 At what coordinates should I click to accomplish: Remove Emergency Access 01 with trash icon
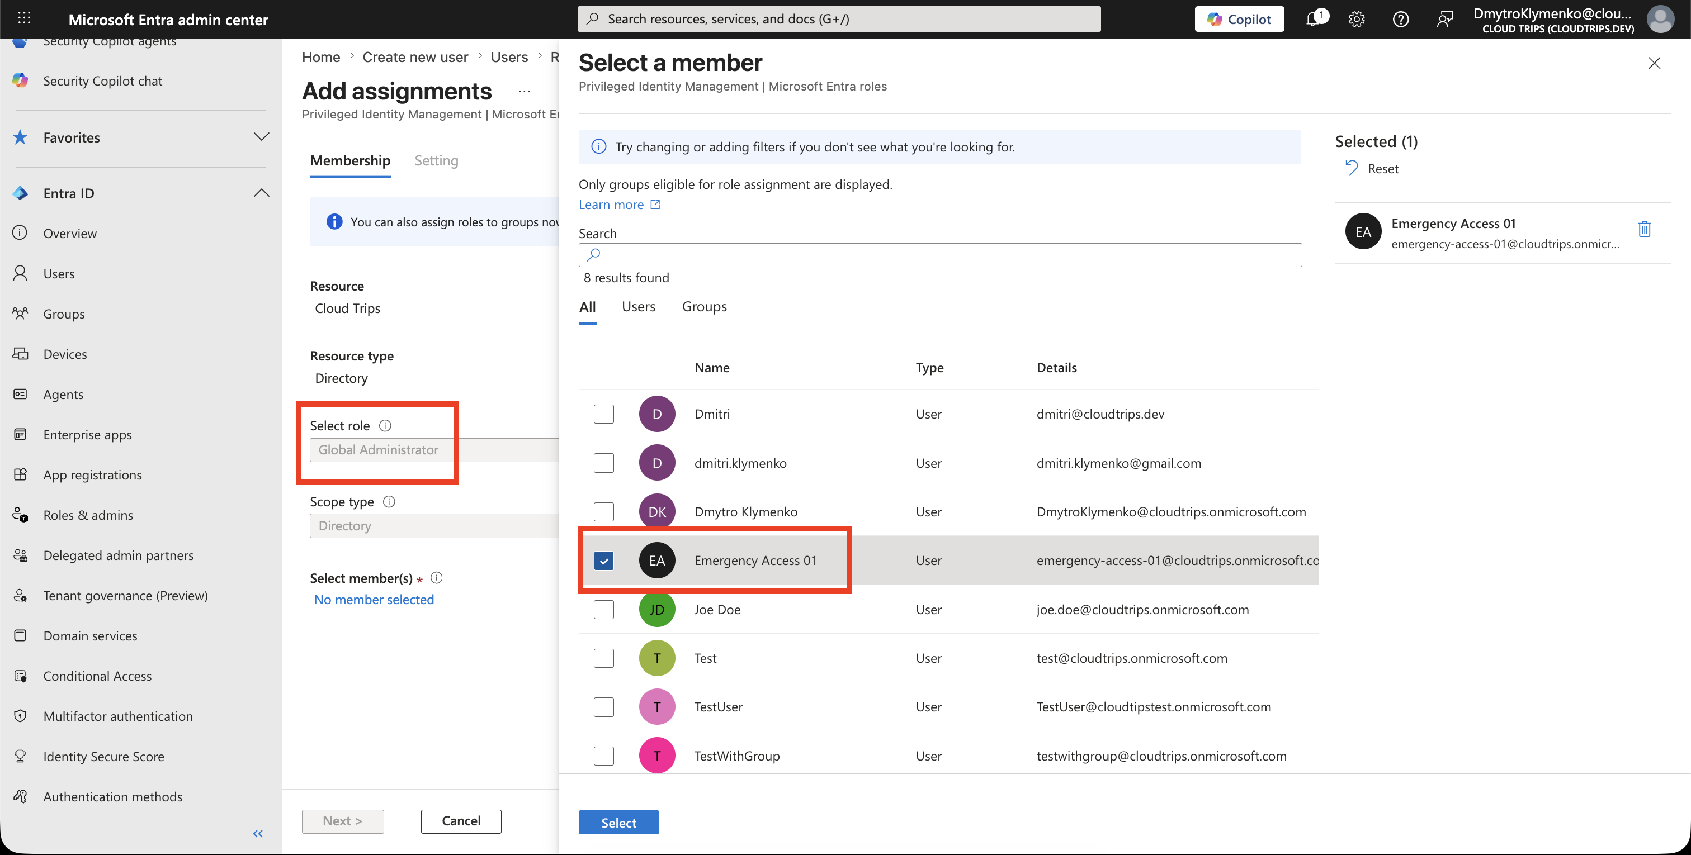pyautogui.click(x=1643, y=229)
